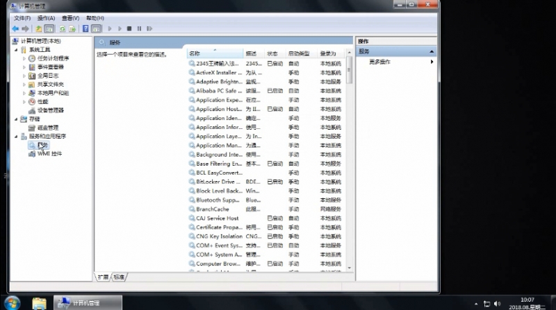Switch to the 标准 tab
Screen dimensions: 556x310
point(119,277)
